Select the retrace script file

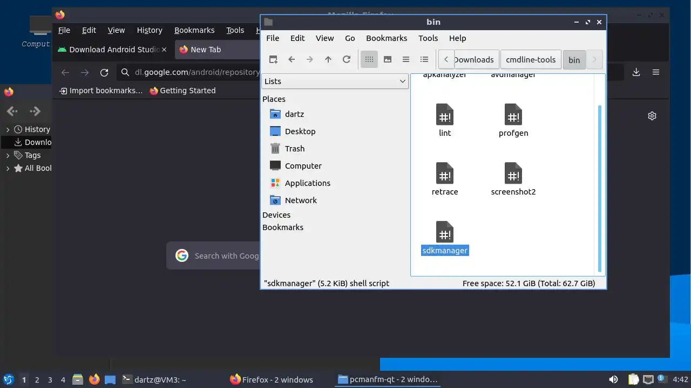(x=445, y=179)
